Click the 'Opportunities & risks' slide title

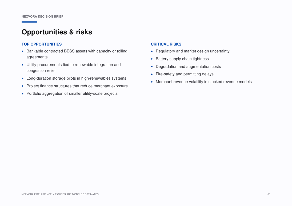[x=57, y=32]
